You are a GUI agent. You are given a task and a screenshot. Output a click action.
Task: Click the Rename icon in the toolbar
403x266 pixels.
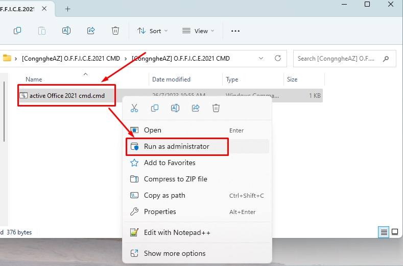coord(66,31)
